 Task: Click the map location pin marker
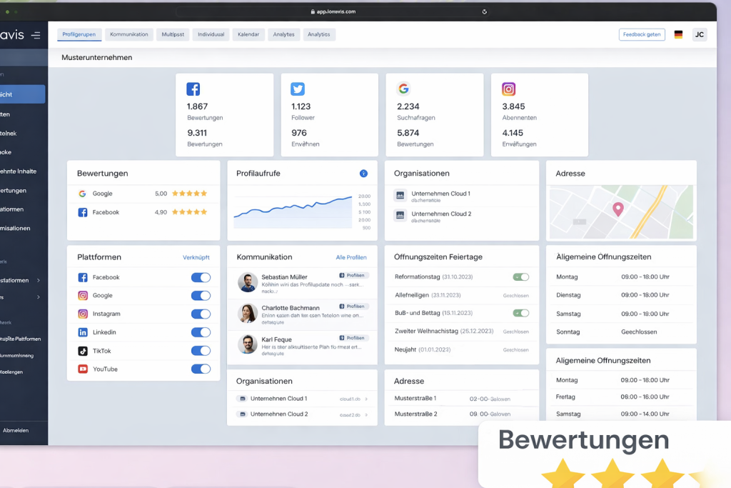click(x=618, y=209)
